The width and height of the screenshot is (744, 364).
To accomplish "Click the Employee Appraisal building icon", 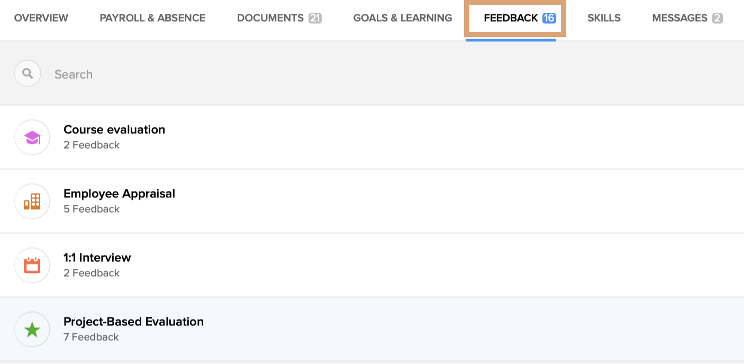I will 32,202.
